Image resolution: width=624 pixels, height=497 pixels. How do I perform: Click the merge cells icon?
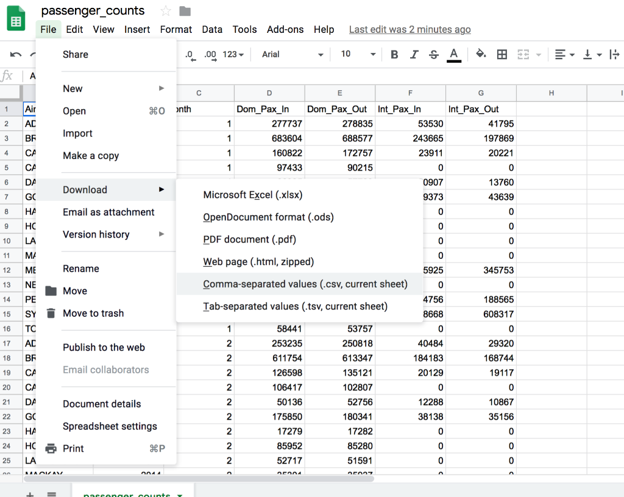(523, 54)
